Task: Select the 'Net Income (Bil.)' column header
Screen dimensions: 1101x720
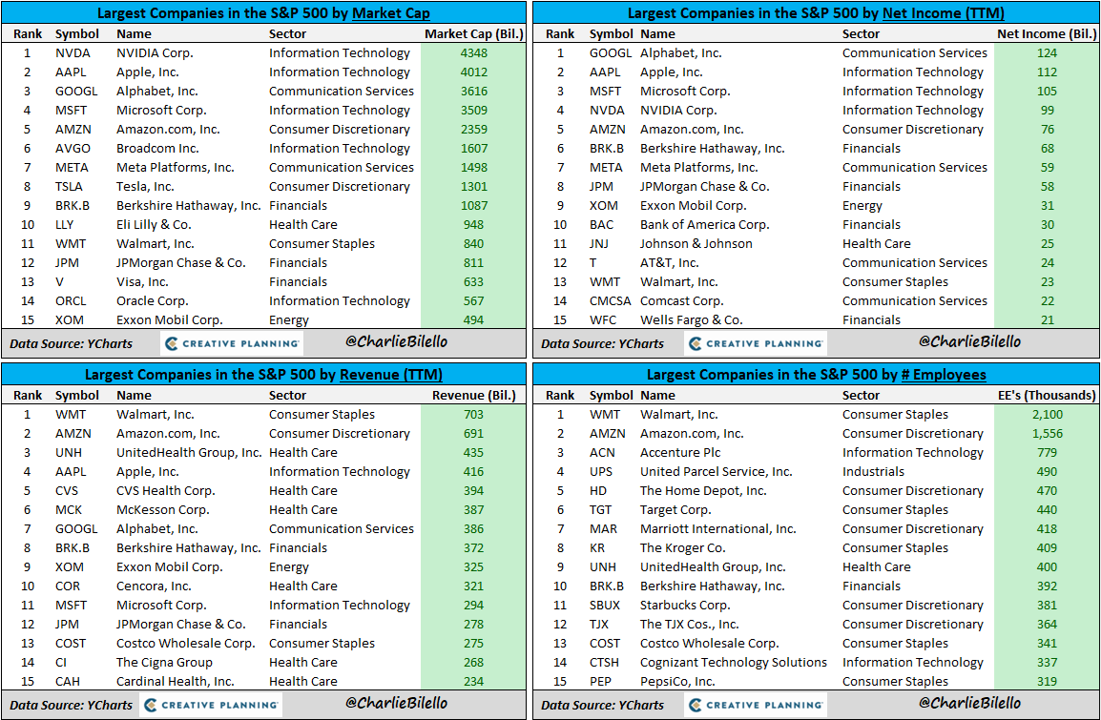Action: coord(1046,33)
